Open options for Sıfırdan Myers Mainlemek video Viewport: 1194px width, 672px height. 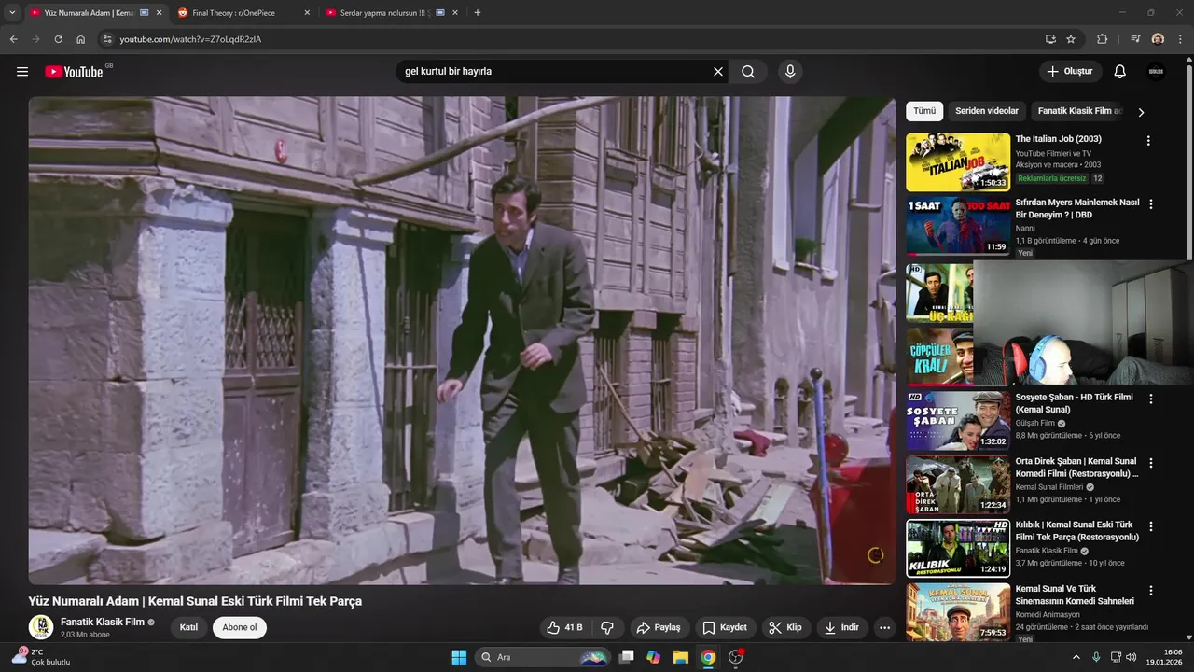click(1150, 204)
